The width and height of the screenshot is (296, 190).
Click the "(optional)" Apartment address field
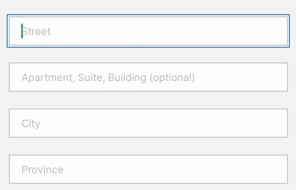click(x=148, y=77)
